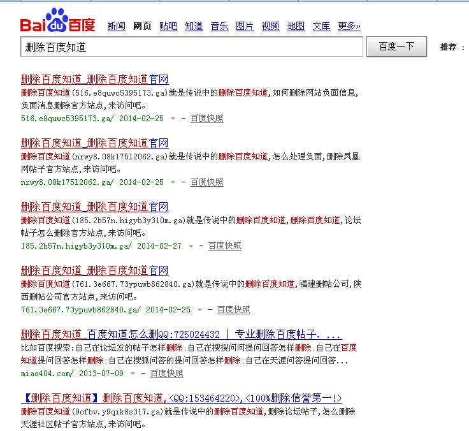Screen dimensions: 469x431
Task: Go to the 知道 tab
Action: pyautogui.click(x=194, y=26)
